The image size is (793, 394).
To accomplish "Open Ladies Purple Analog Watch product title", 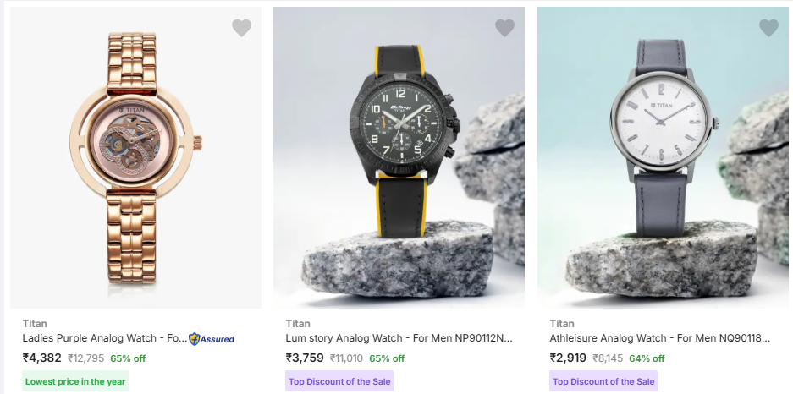I will click(104, 338).
